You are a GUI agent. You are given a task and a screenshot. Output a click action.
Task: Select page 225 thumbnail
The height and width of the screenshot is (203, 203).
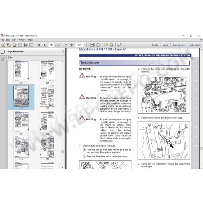[21, 96]
